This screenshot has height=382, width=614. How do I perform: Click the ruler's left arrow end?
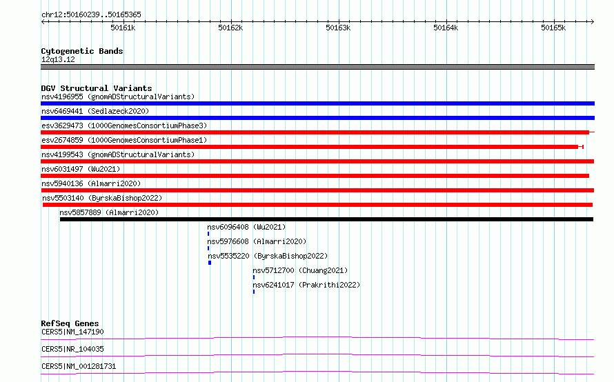point(43,21)
